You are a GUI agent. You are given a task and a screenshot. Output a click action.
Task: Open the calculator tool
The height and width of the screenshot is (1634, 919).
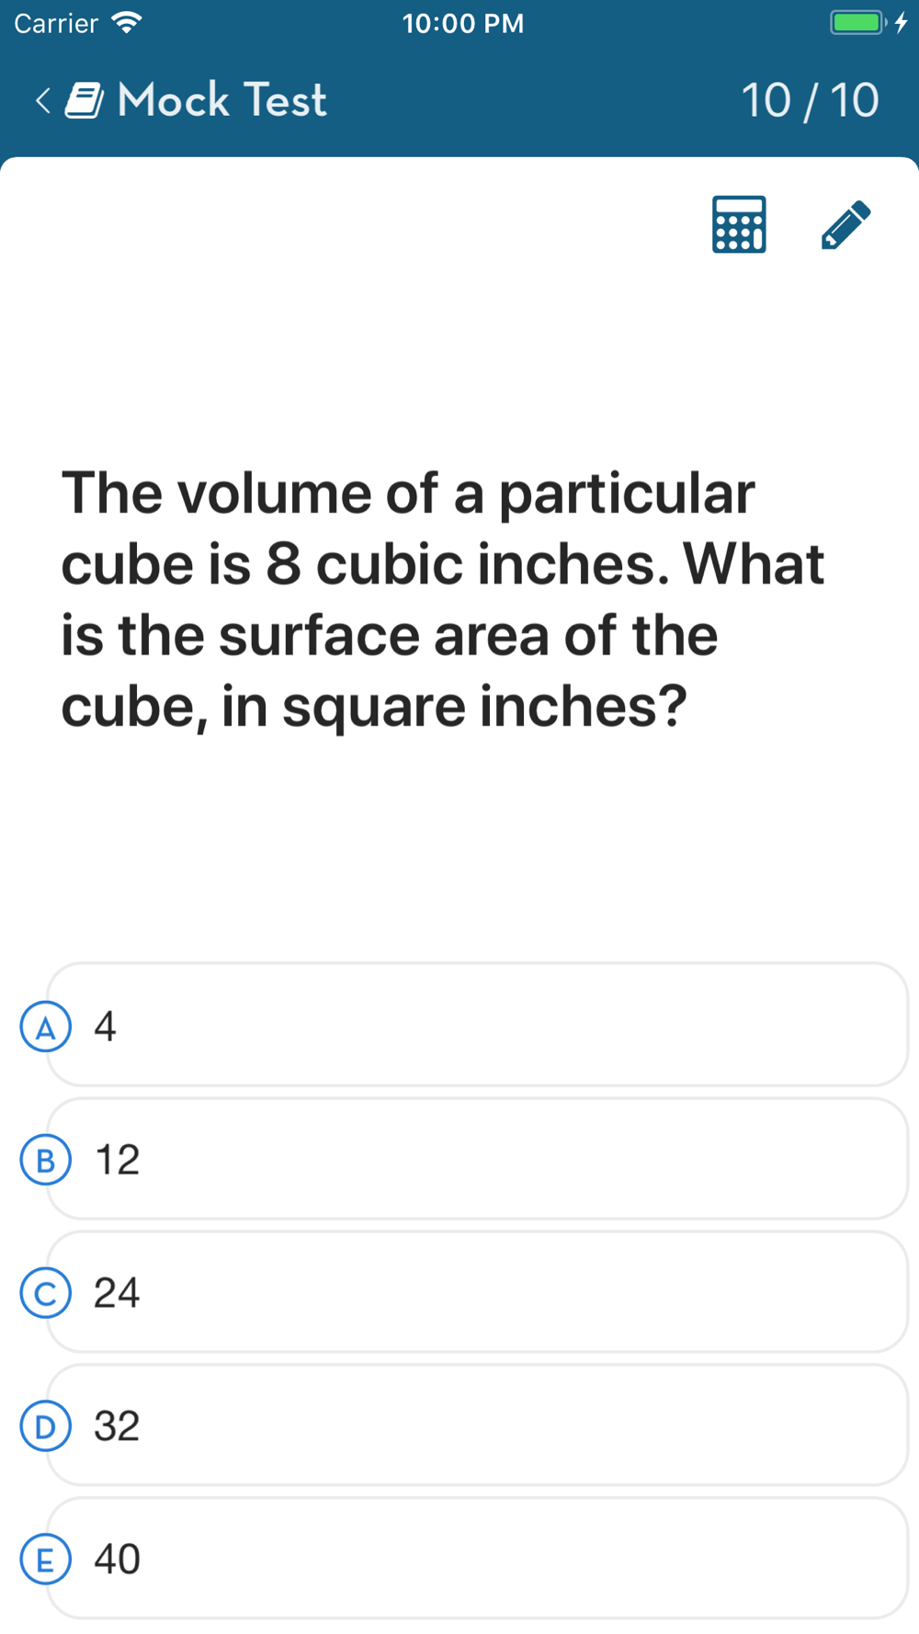point(739,224)
